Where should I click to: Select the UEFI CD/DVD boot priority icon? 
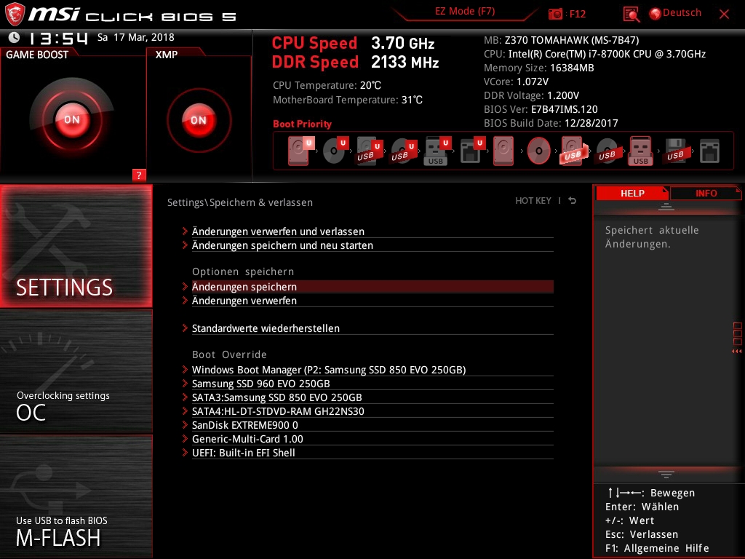(x=335, y=151)
